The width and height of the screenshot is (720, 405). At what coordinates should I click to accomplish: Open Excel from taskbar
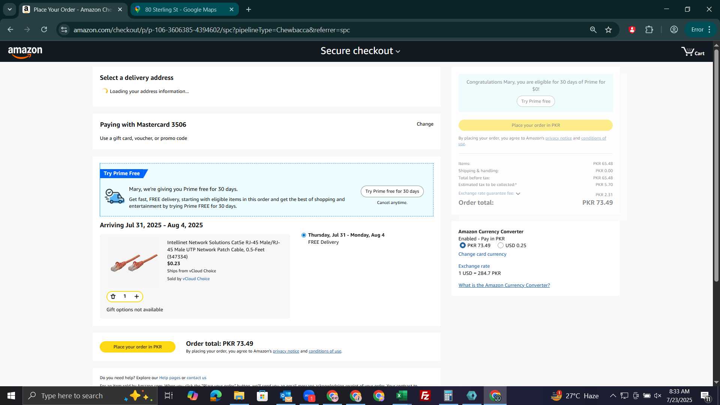(x=402, y=396)
